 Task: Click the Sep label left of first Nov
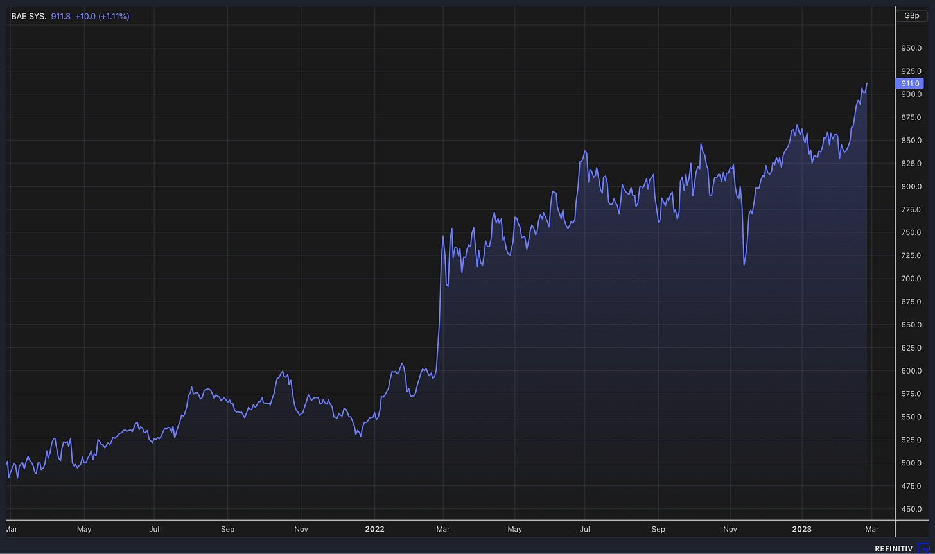click(x=227, y=530)
